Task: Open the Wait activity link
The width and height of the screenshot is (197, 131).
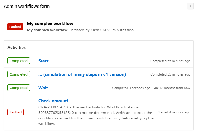Action: point(43,88)
